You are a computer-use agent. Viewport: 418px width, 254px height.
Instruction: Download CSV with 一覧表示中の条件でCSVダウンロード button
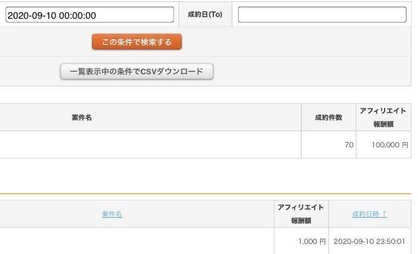(137, 71)
